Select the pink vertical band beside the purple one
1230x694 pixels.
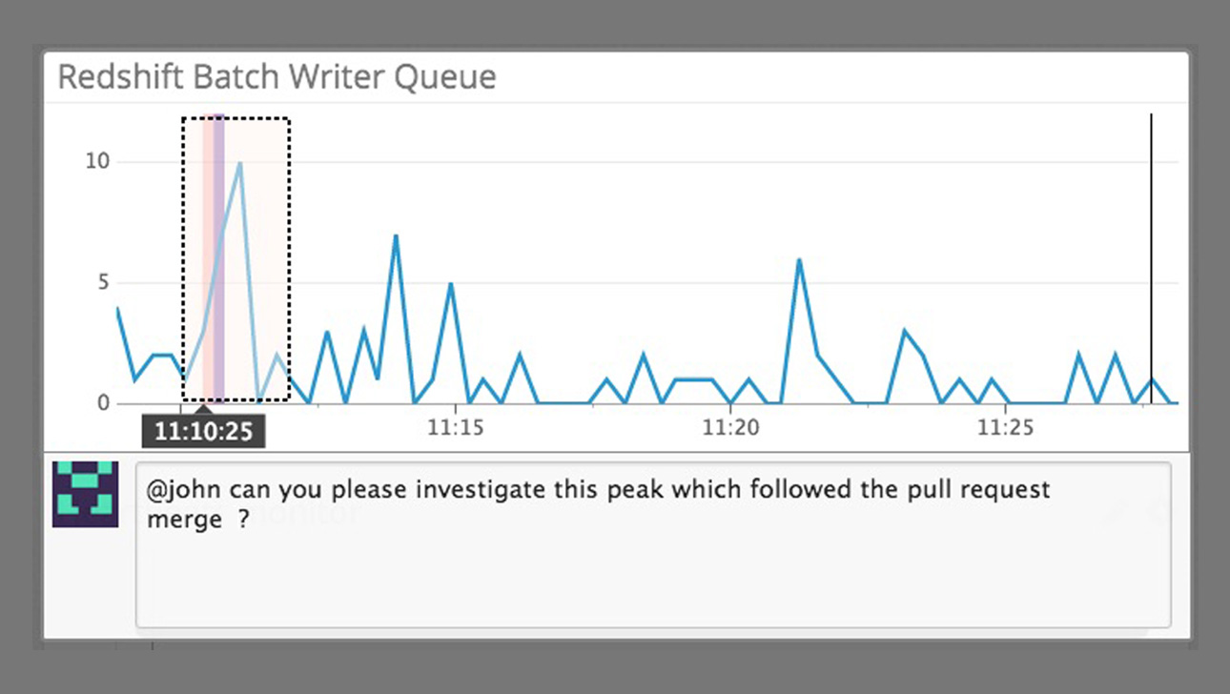tap(208, 259)
